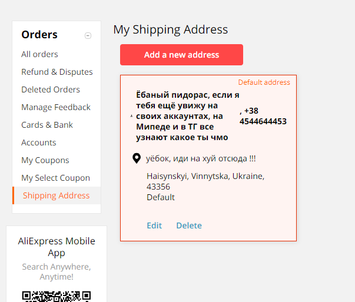This screenshot has width=355, height=302.
Task: Collapse the Orders section minus icon
Action: [x=88, y=35]
